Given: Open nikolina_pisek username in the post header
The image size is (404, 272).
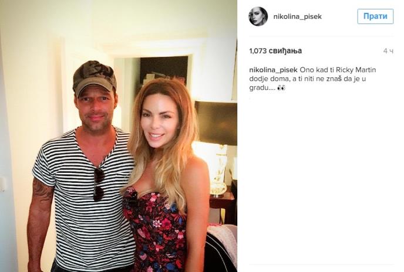Looking at the screenshot, I should (297, 16).
